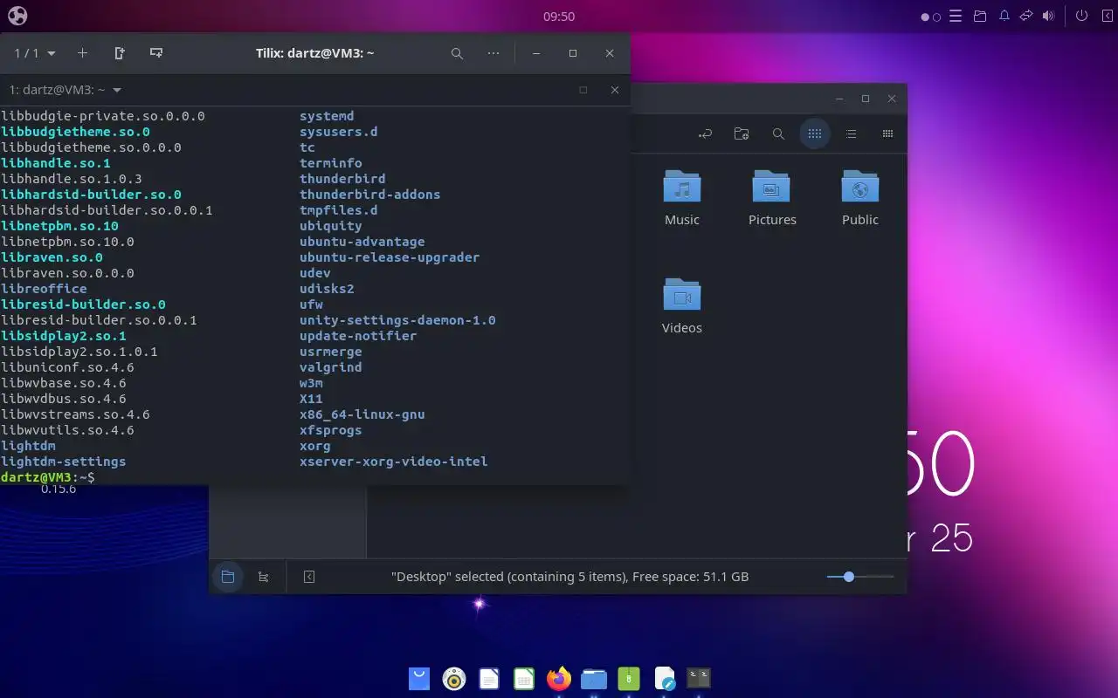Show places in file manager sidebar

[x=228, y=577]
